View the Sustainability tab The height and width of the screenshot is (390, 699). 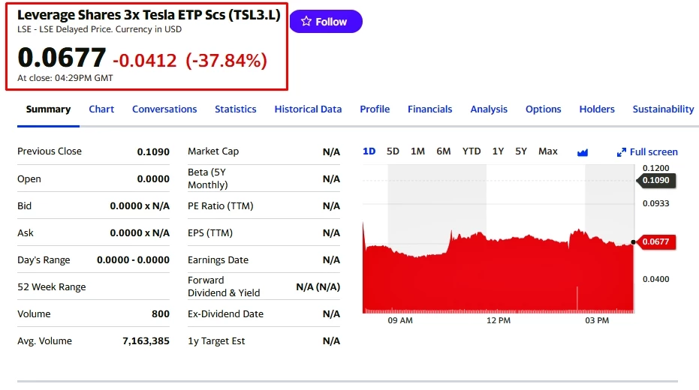tap(663, 109)
